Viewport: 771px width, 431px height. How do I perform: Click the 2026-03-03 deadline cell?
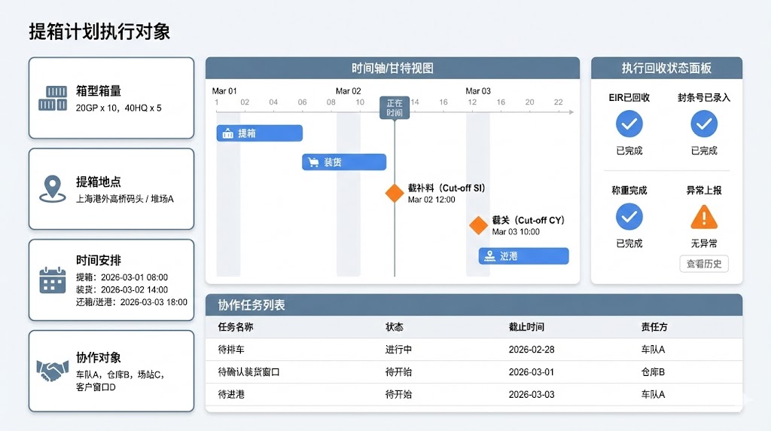click(x=532, y=394)
